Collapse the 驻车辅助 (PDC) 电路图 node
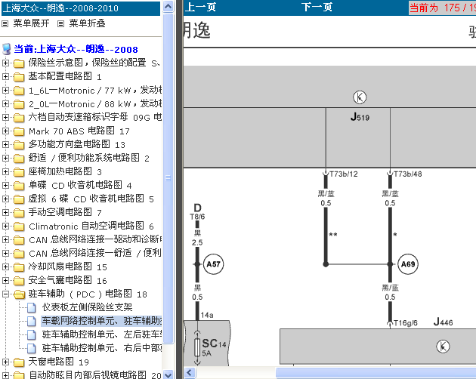Image resolution: width=476 pixels, height=379 pixels. pyautogui.click(x=5, y=294)
